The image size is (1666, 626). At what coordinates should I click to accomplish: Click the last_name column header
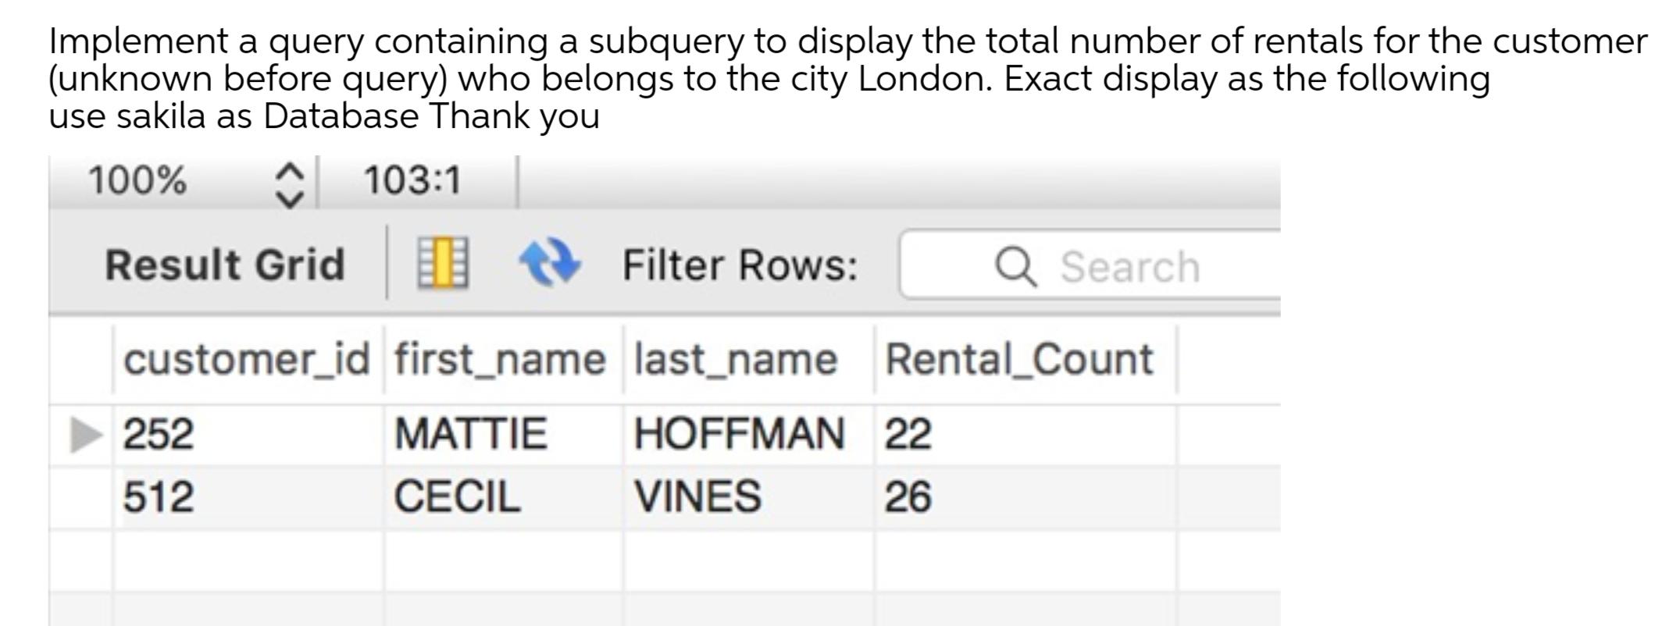[737, 360]
